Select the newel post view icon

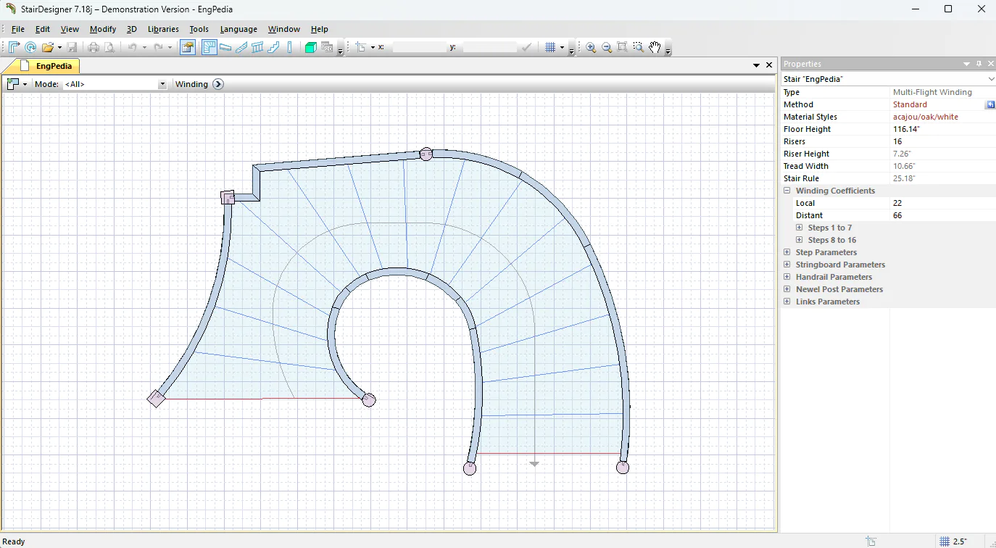[x=289, y=47]
